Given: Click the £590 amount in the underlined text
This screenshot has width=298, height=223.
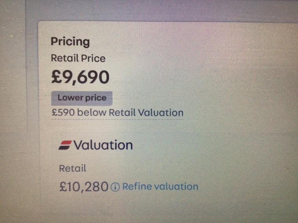Looking at the screenshot, I should pos(63,112).
